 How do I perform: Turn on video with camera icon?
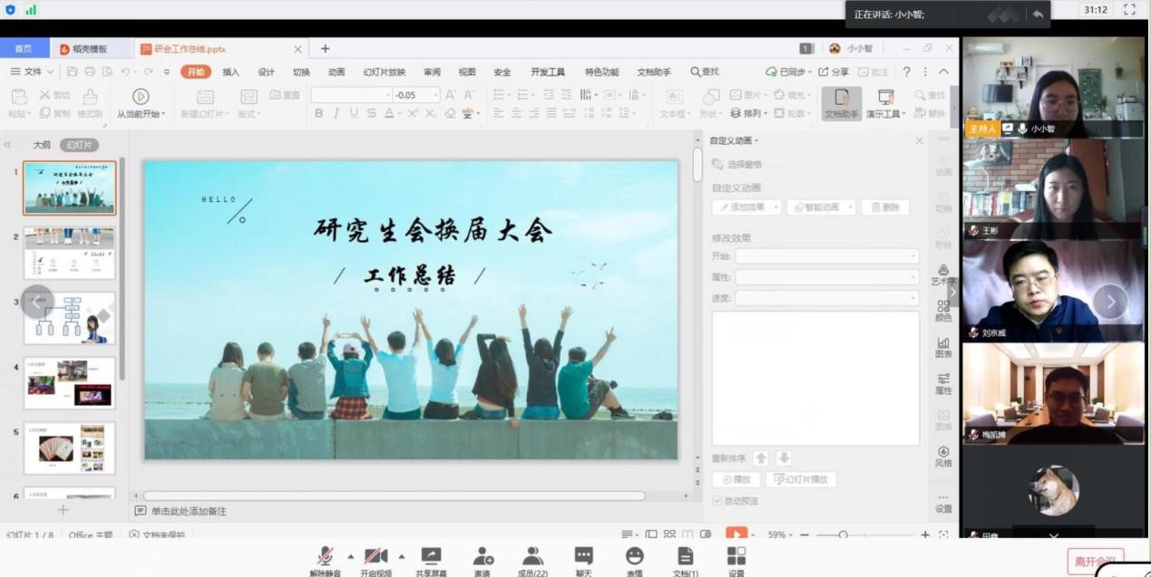click(x=376, y=556)
